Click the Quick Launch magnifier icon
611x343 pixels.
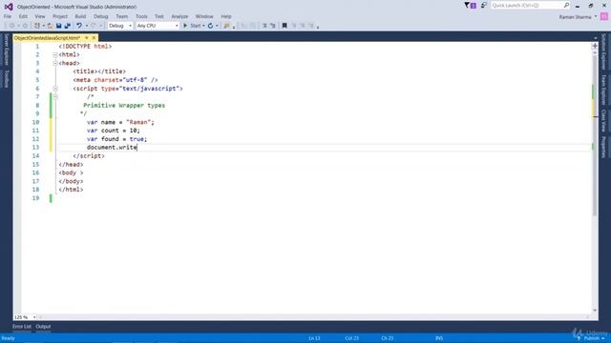coord(566,5)
